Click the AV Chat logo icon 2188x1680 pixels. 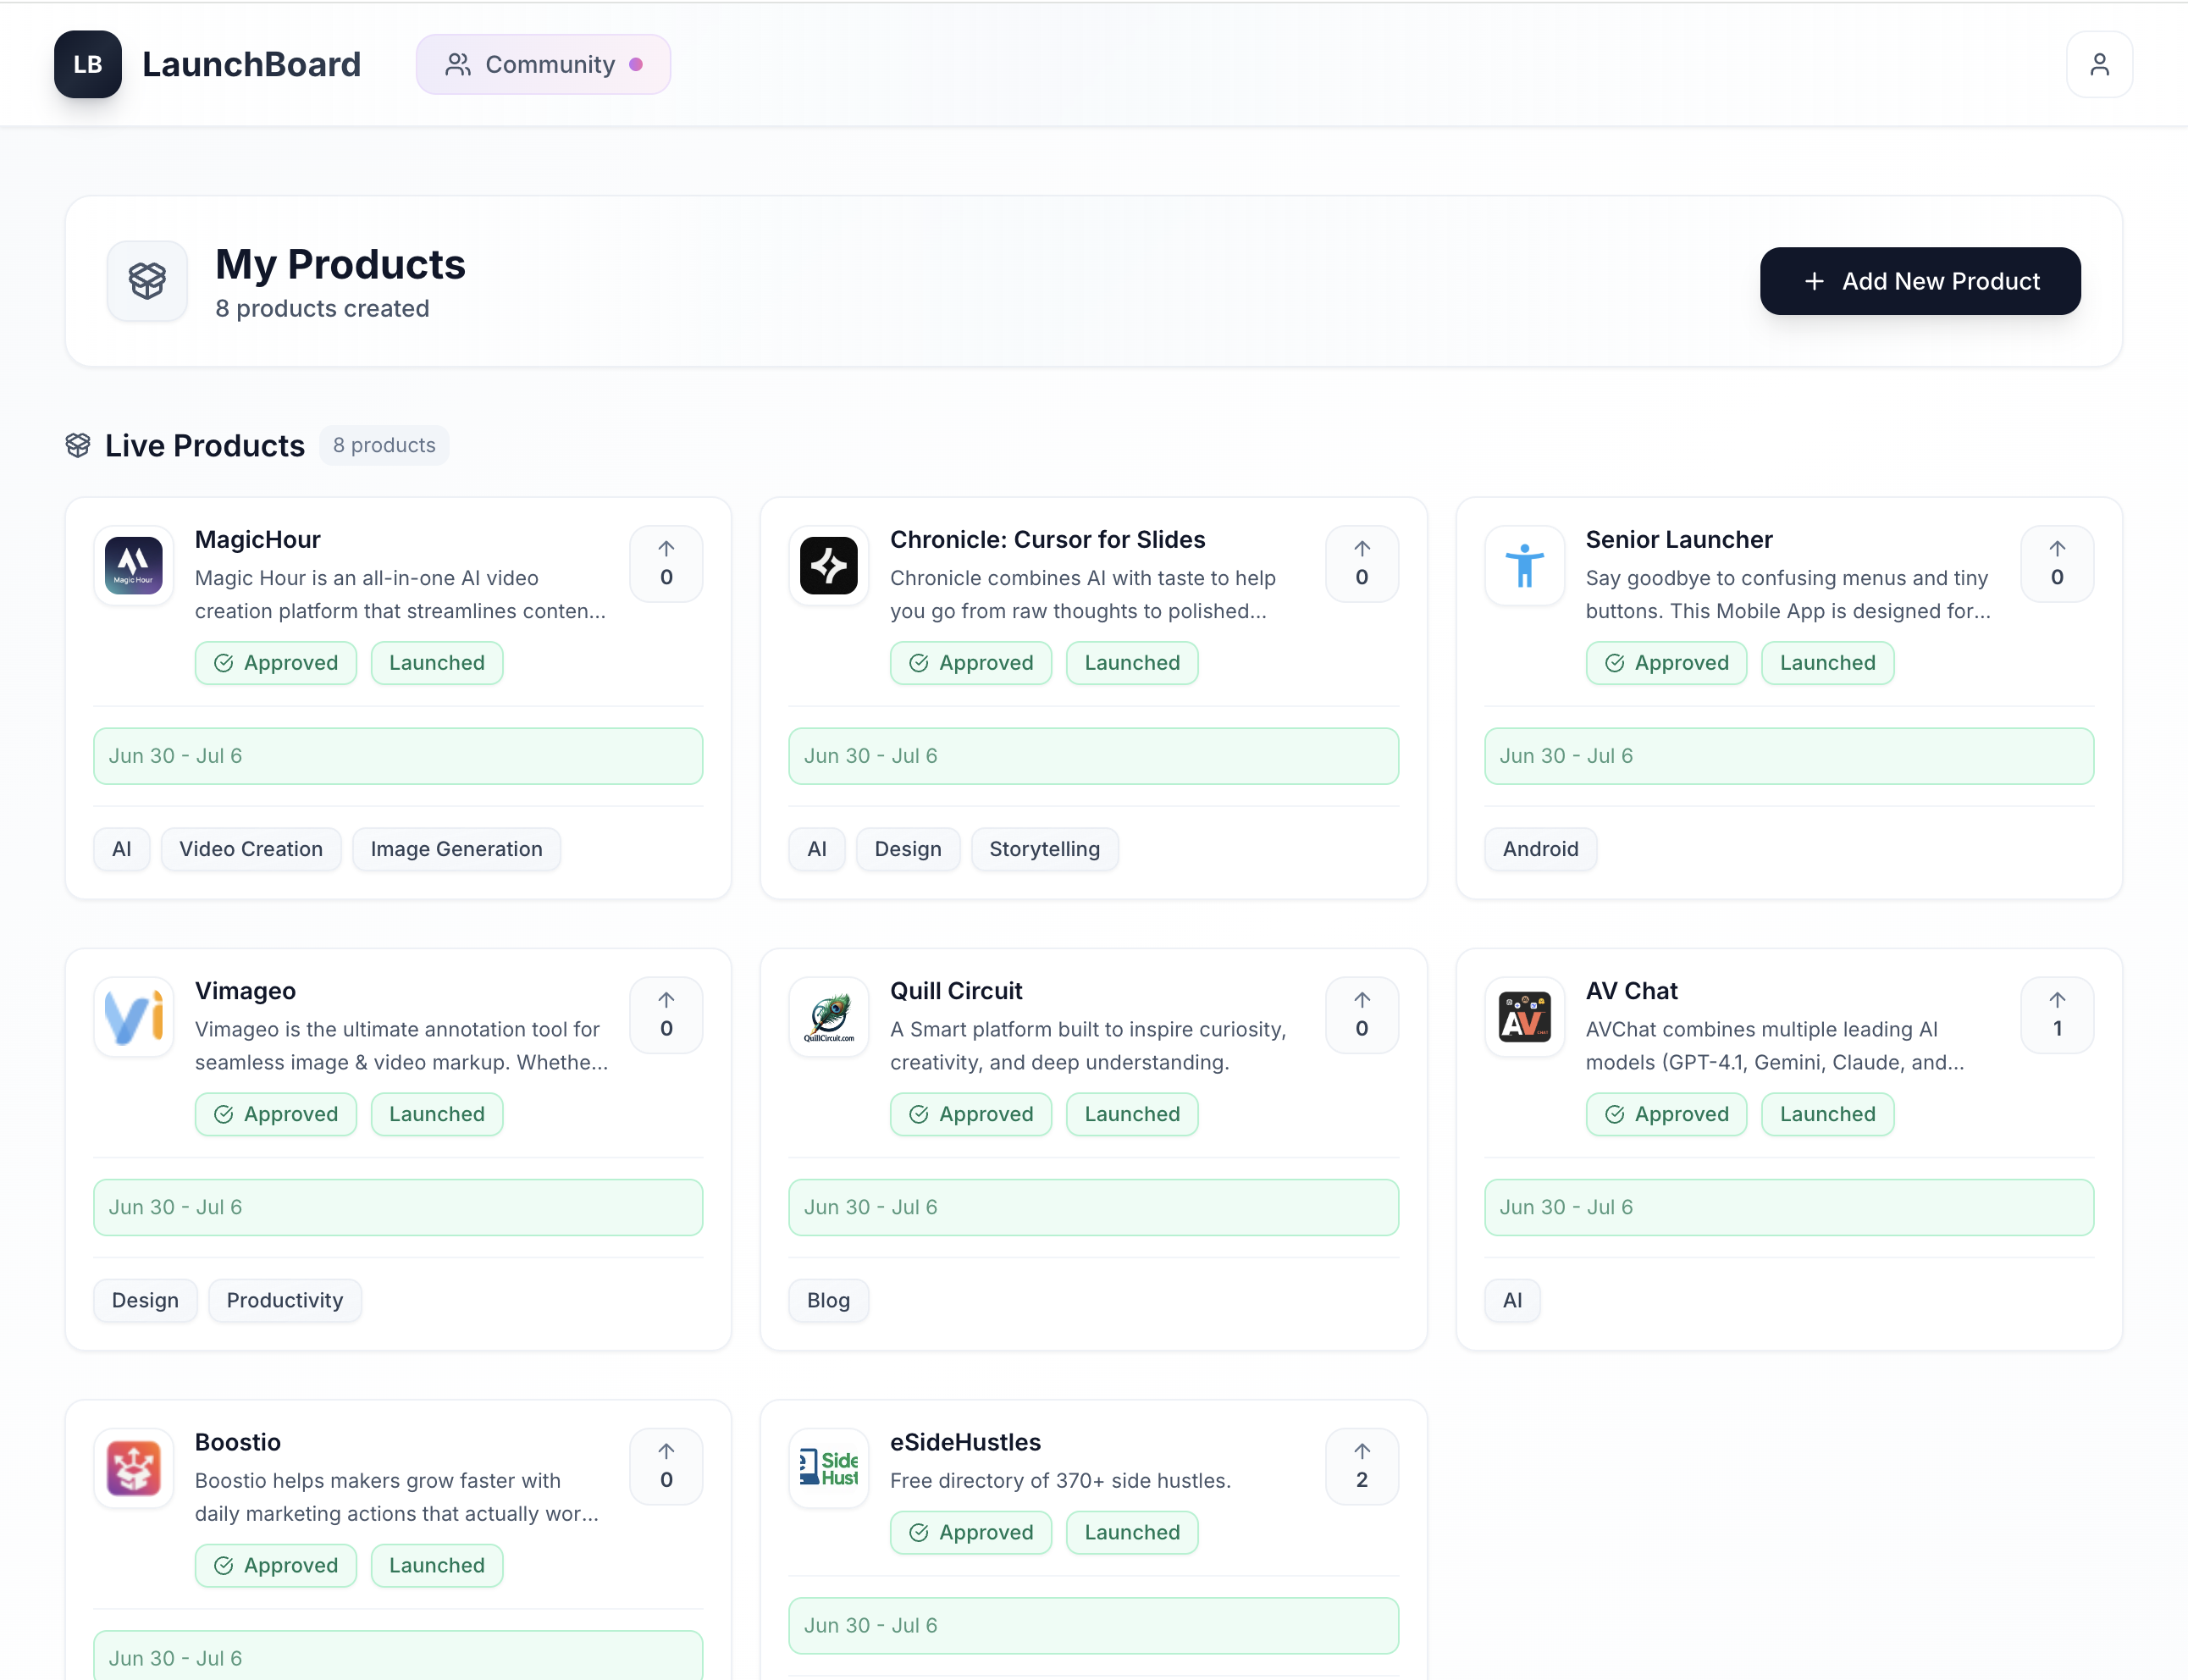(x=1524, y=1017)
